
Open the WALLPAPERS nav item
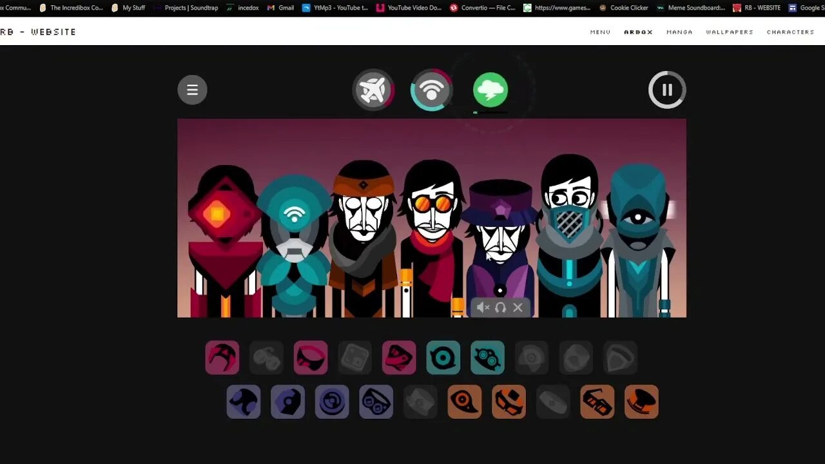(x=730, y=32)
